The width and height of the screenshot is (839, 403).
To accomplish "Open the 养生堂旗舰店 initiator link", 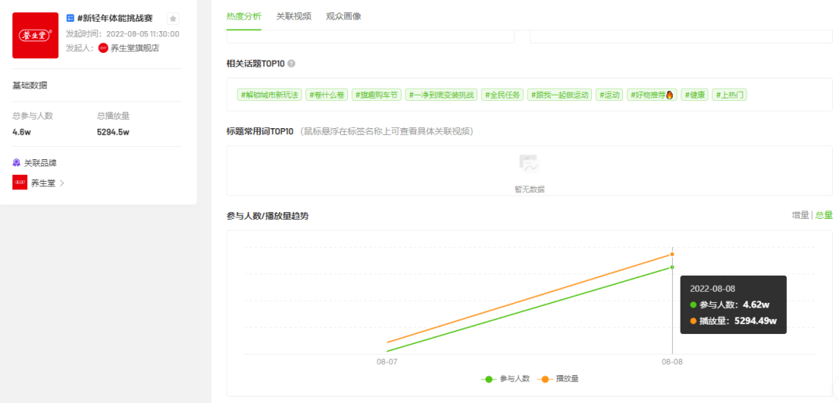I will 135,48.
